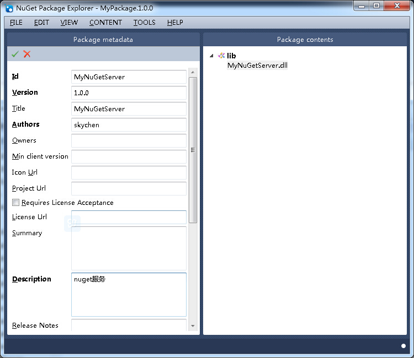Select the lib folder in package contents

(231, 56)
